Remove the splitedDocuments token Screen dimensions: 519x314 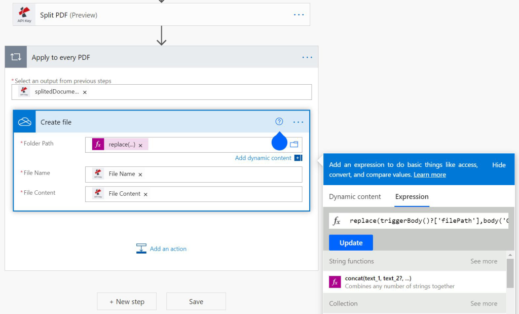(85, 92)
